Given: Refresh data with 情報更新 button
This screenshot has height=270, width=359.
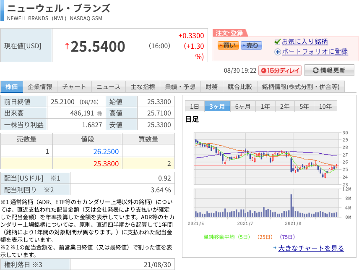Looking at the screenshot, I should pyautogui.click(x=329, y=71).
